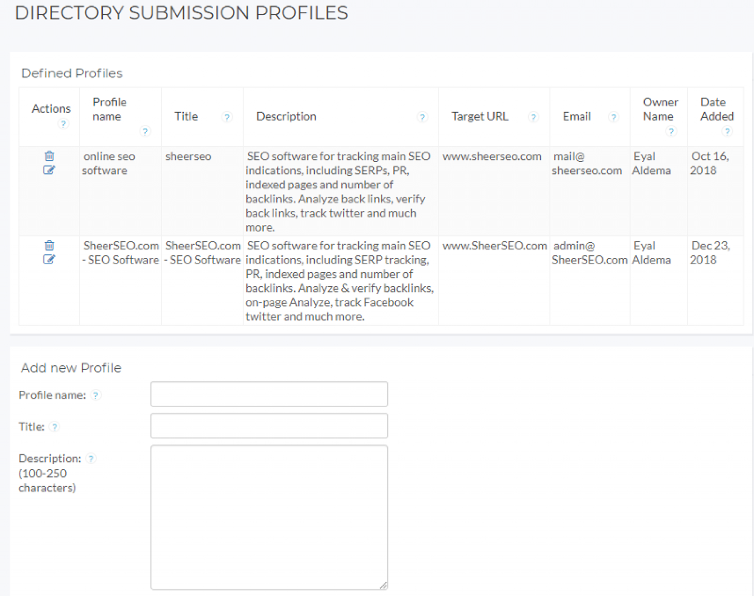The width and height of the screenshot is (754, 596).
Task: Click inside the Description textarea
Action: tap(269, 517)
